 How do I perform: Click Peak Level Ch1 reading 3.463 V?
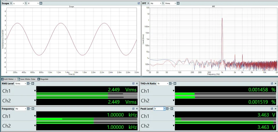266,115
